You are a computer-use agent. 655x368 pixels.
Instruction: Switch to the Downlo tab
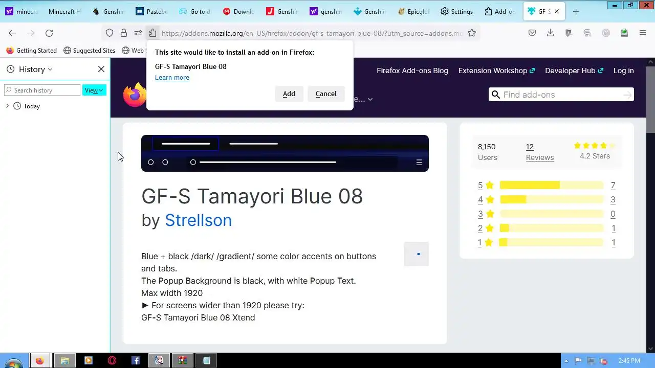(238, 11)
